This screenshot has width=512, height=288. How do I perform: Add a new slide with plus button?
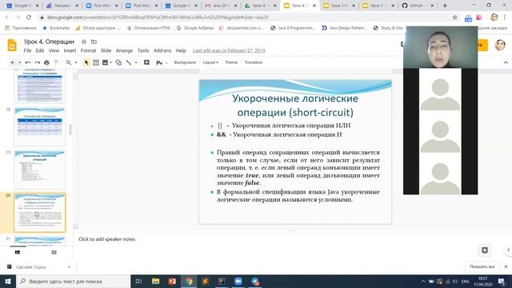[12, 62]
